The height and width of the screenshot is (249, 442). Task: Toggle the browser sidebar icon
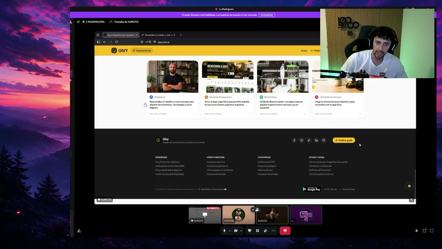98,42
